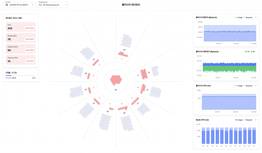The image size is (262, 153).
Task: Click the 40개 비정상 badge on Deployment
Action: pos(30,50)
